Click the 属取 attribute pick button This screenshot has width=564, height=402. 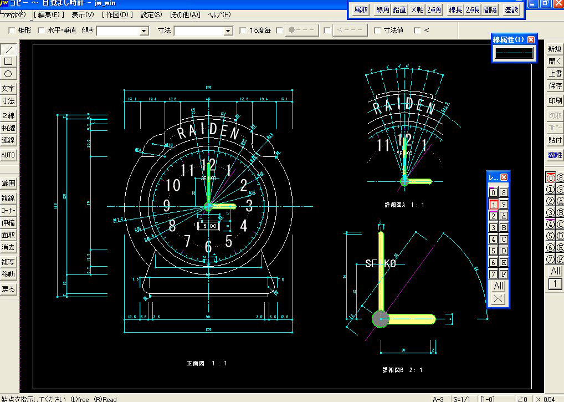click(x=361, y=10)
